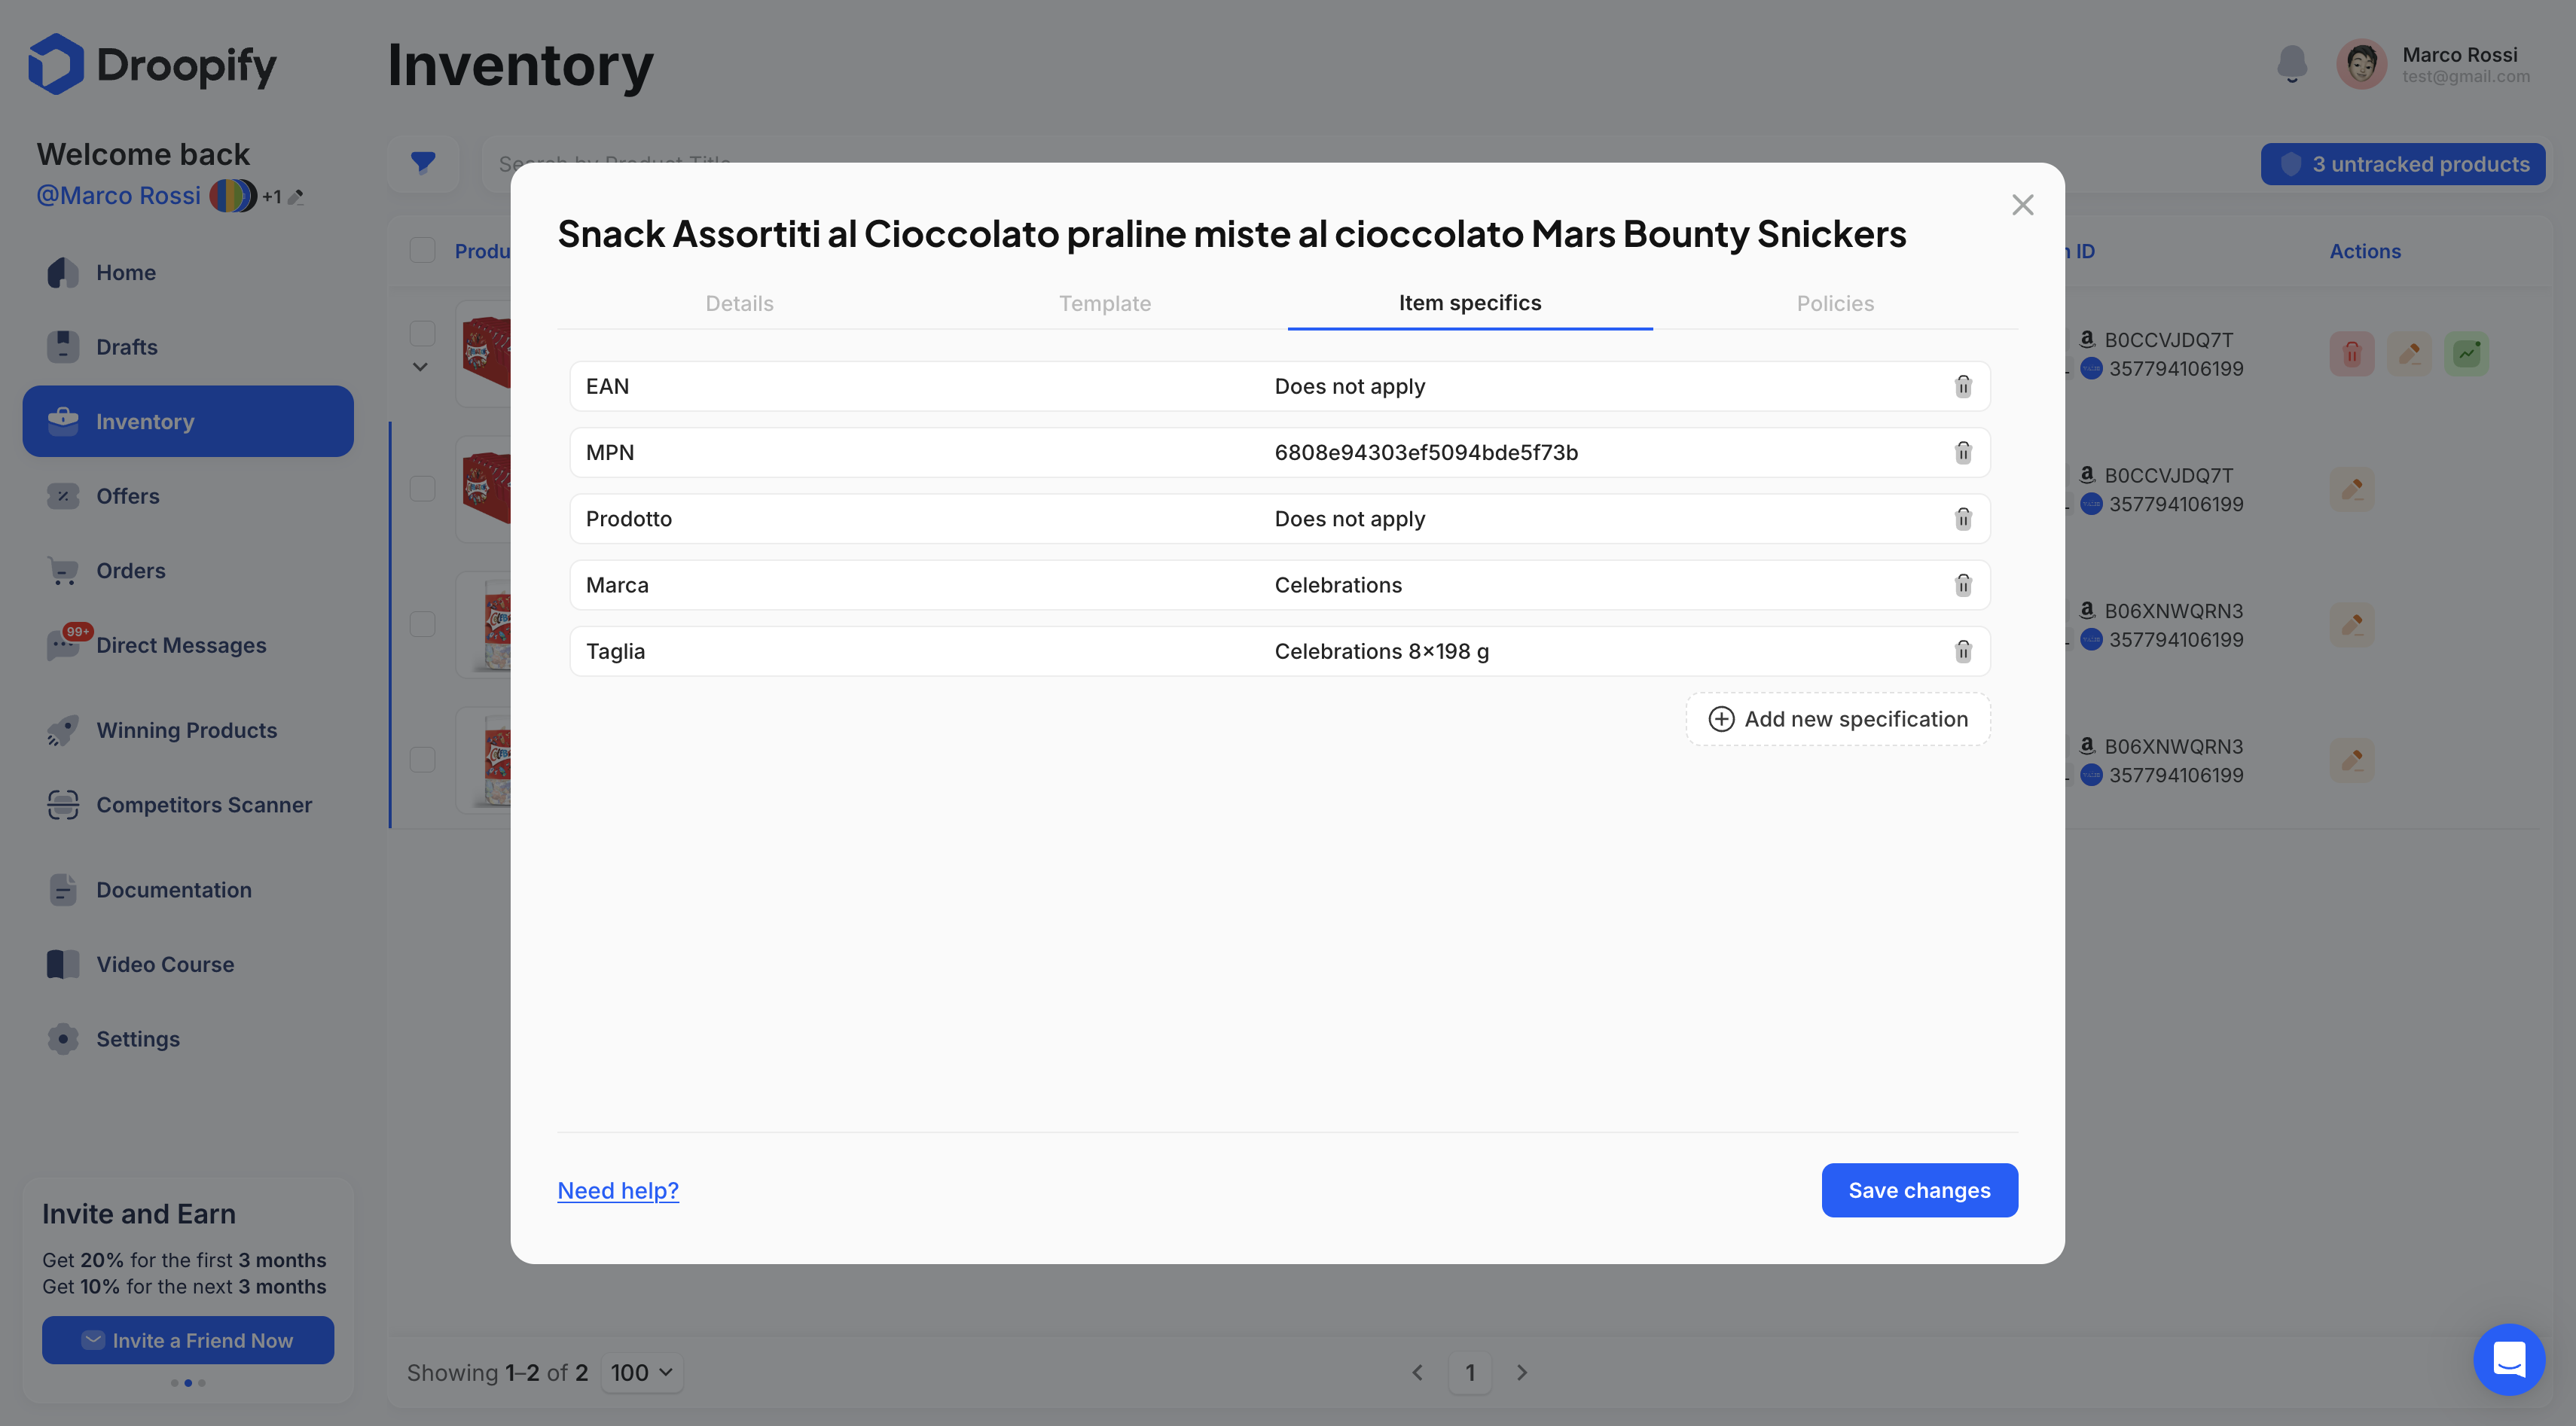
Task: Collapse the expanded first product row
Action: [x=419, y=367]
